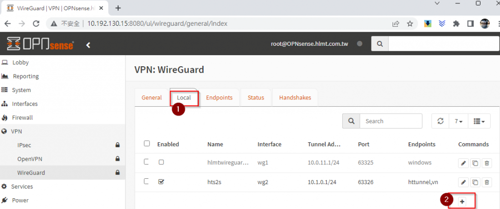Viewport: 500px width, 209px height.
Task: Select the WireGuard browser tab
Action: (x=56, y=8)
